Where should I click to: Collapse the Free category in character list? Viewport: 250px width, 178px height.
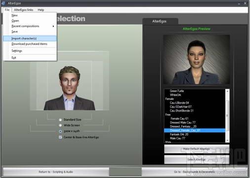[168, 114]
